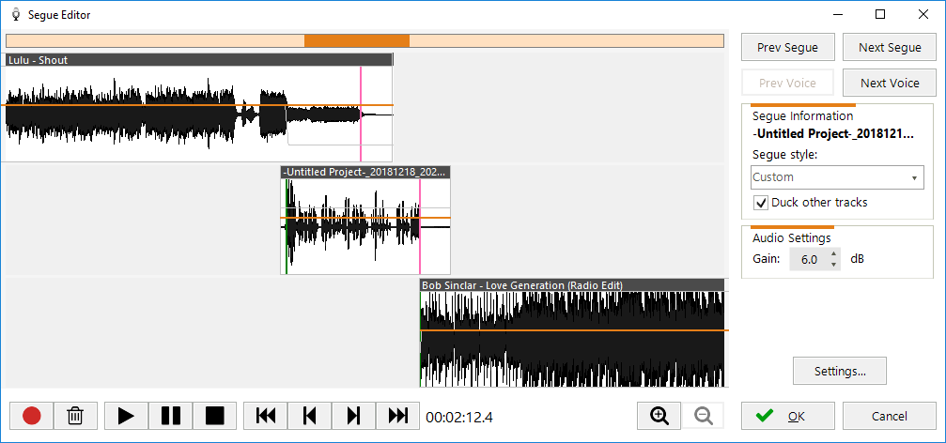This screenshot has height=443, width=946.
Task: Toggle the Duck other tracks checkbox
Action: [761, 203]
